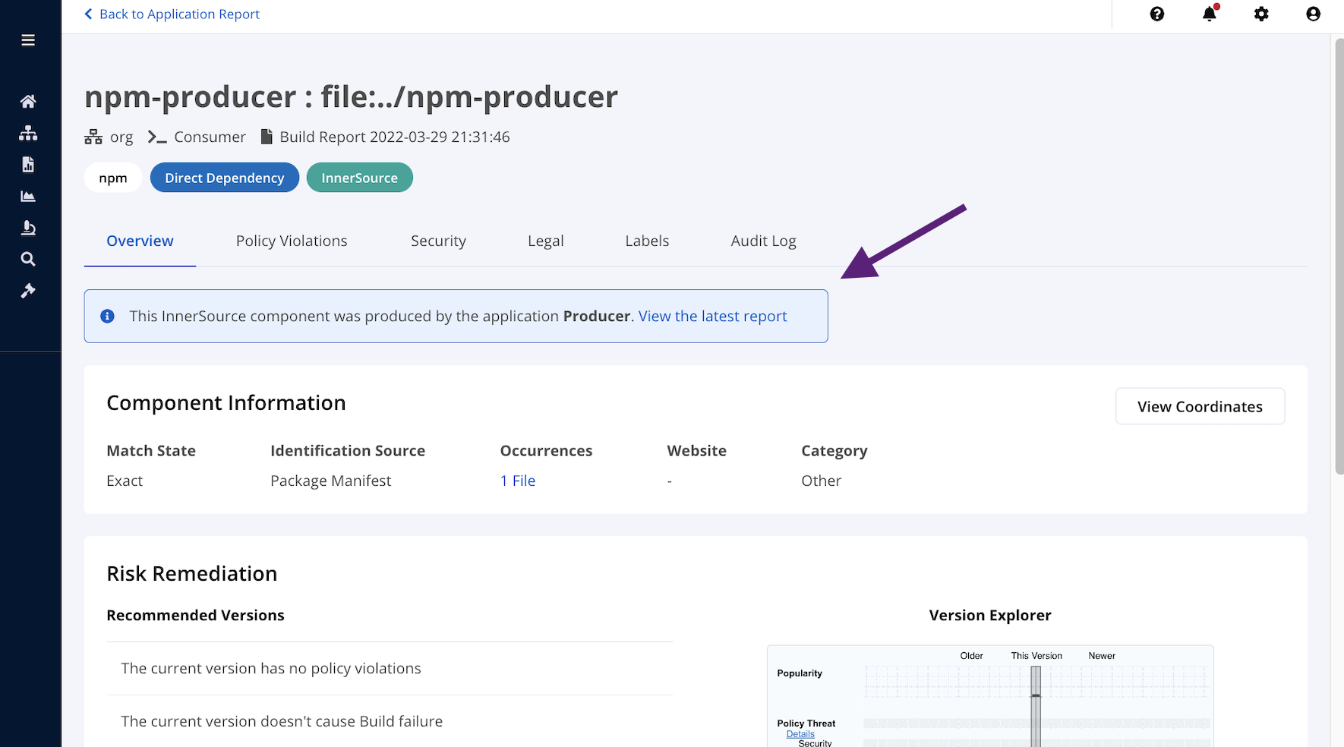Viewport: 1344px width, 747px height.
Task: Click the page vertical scrollbar
Action: coord(1339,258)
